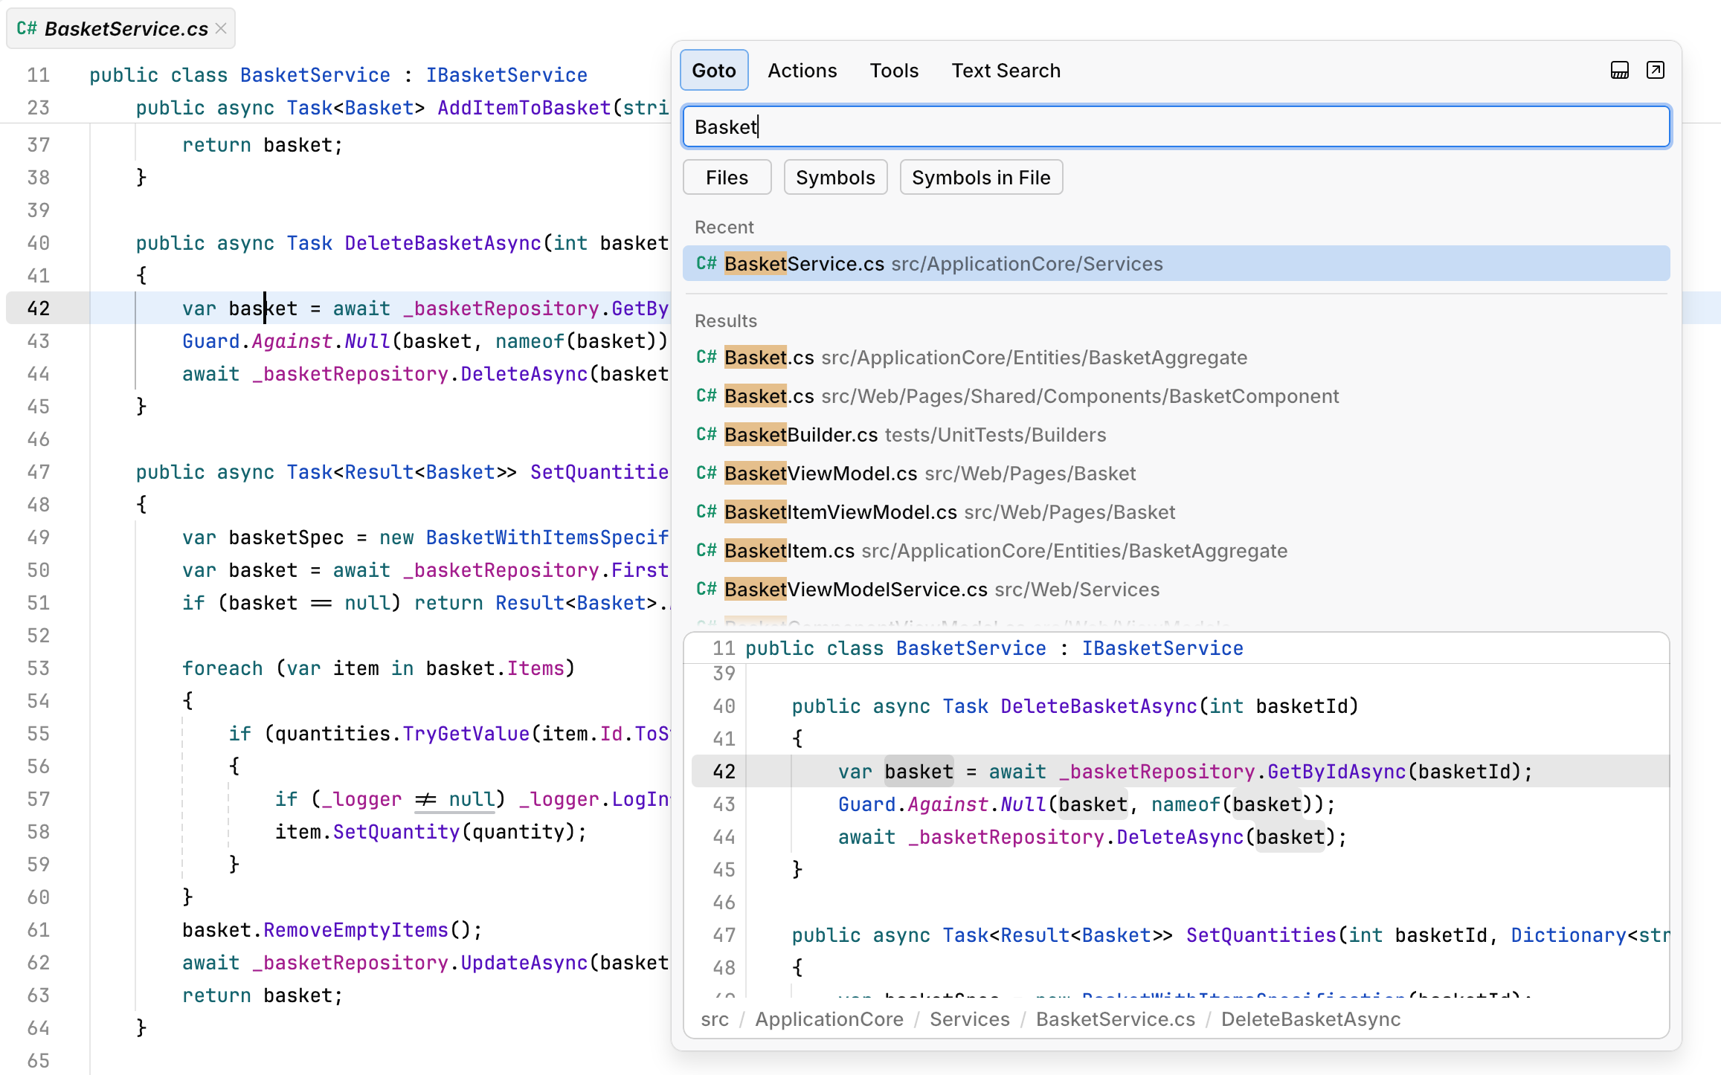Click the C# icon next to Basket.cs under BasketComponent

707,396
